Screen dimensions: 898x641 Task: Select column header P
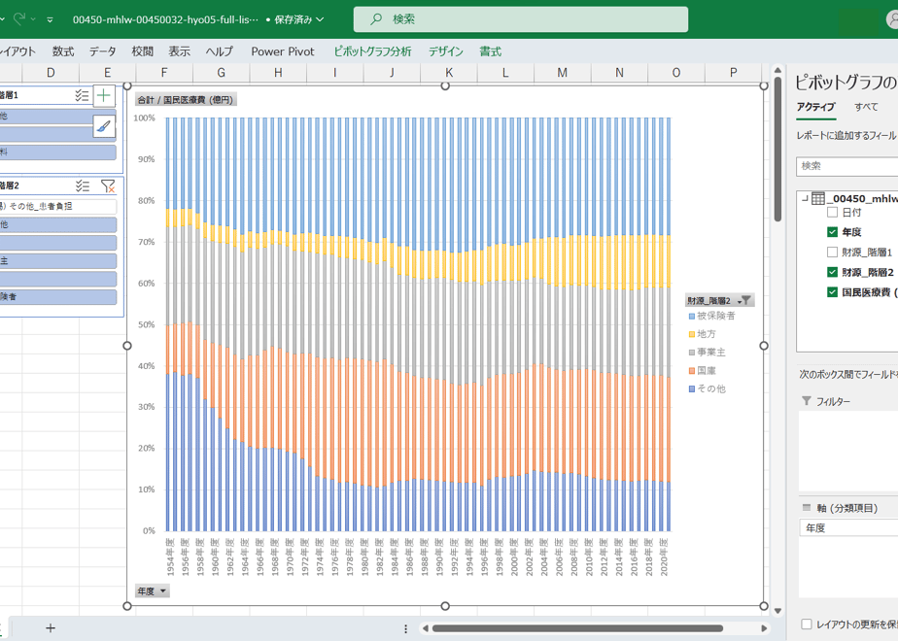[733, 73]
